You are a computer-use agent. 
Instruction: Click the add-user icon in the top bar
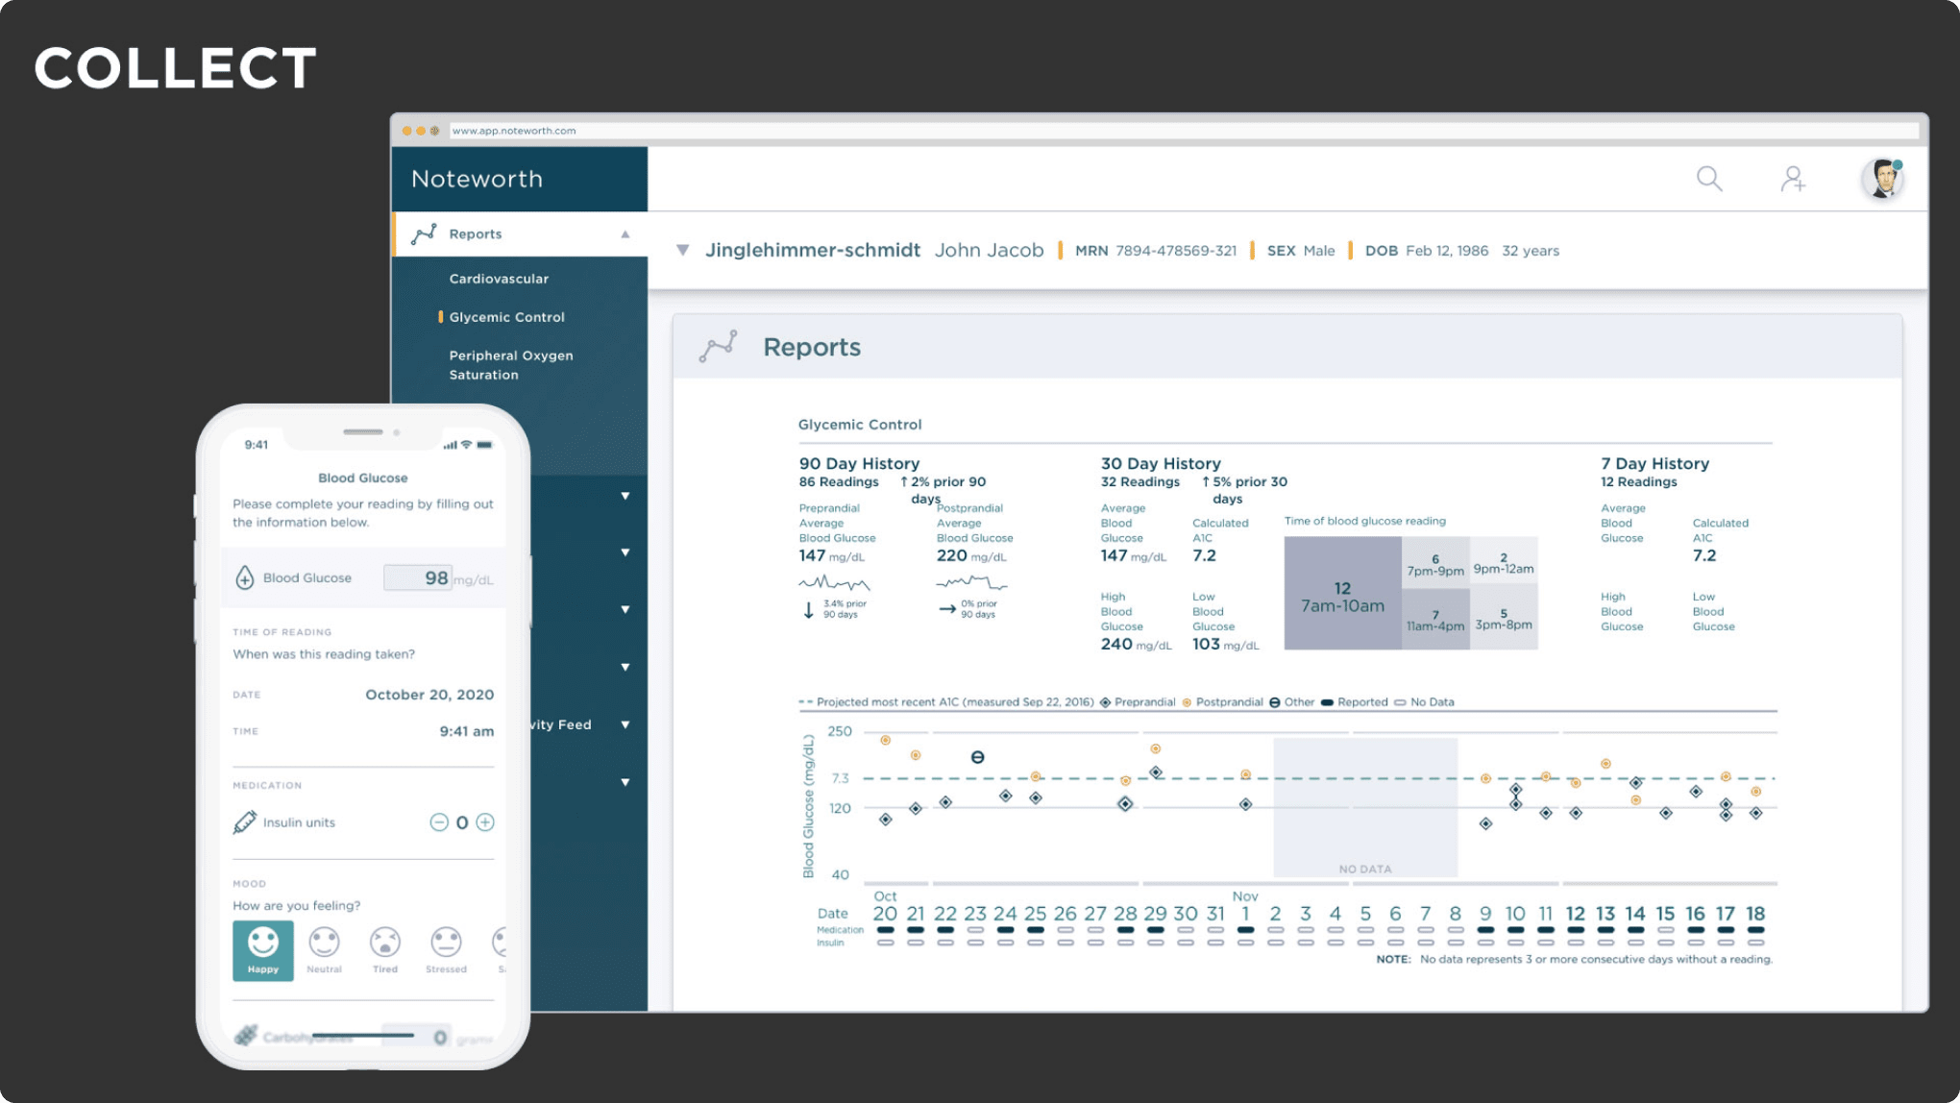click(1795, 178)
